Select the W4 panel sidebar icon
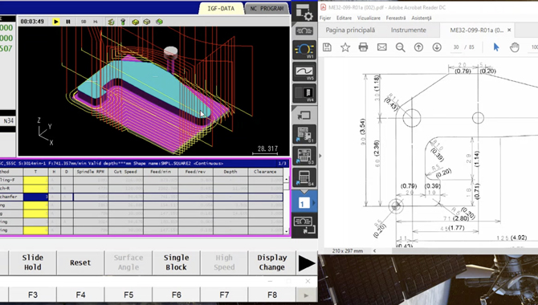 tap(304, 94)
